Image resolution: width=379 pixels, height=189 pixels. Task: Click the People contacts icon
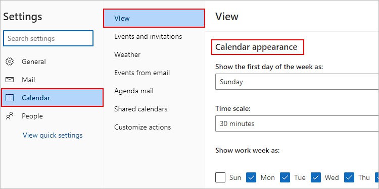[x=10, y=116]
